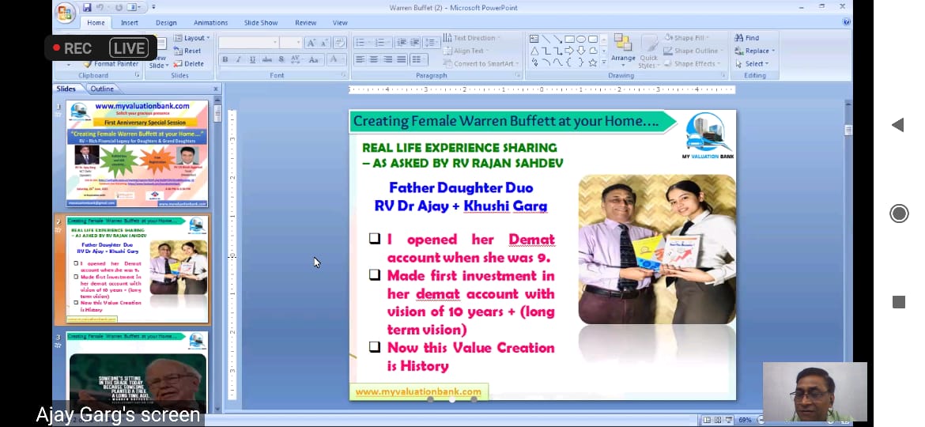The image size is (925, 427).
Task: Expand the Text Direction dropdown
Action: (x=470, y=38)
